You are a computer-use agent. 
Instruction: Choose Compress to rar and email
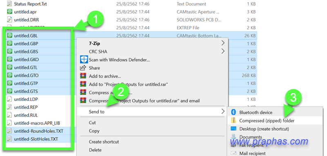152,101
